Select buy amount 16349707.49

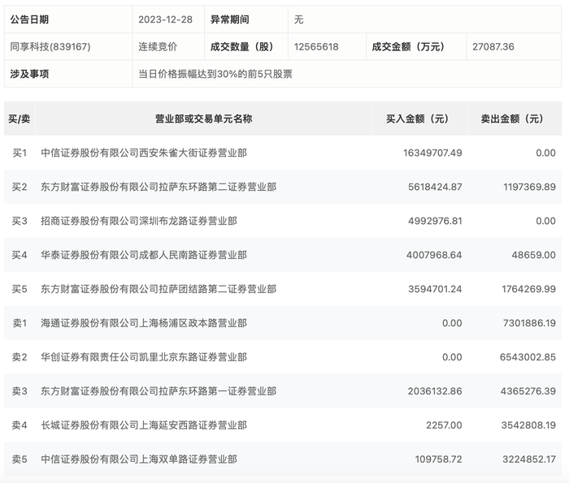click(x=432, y=153)
